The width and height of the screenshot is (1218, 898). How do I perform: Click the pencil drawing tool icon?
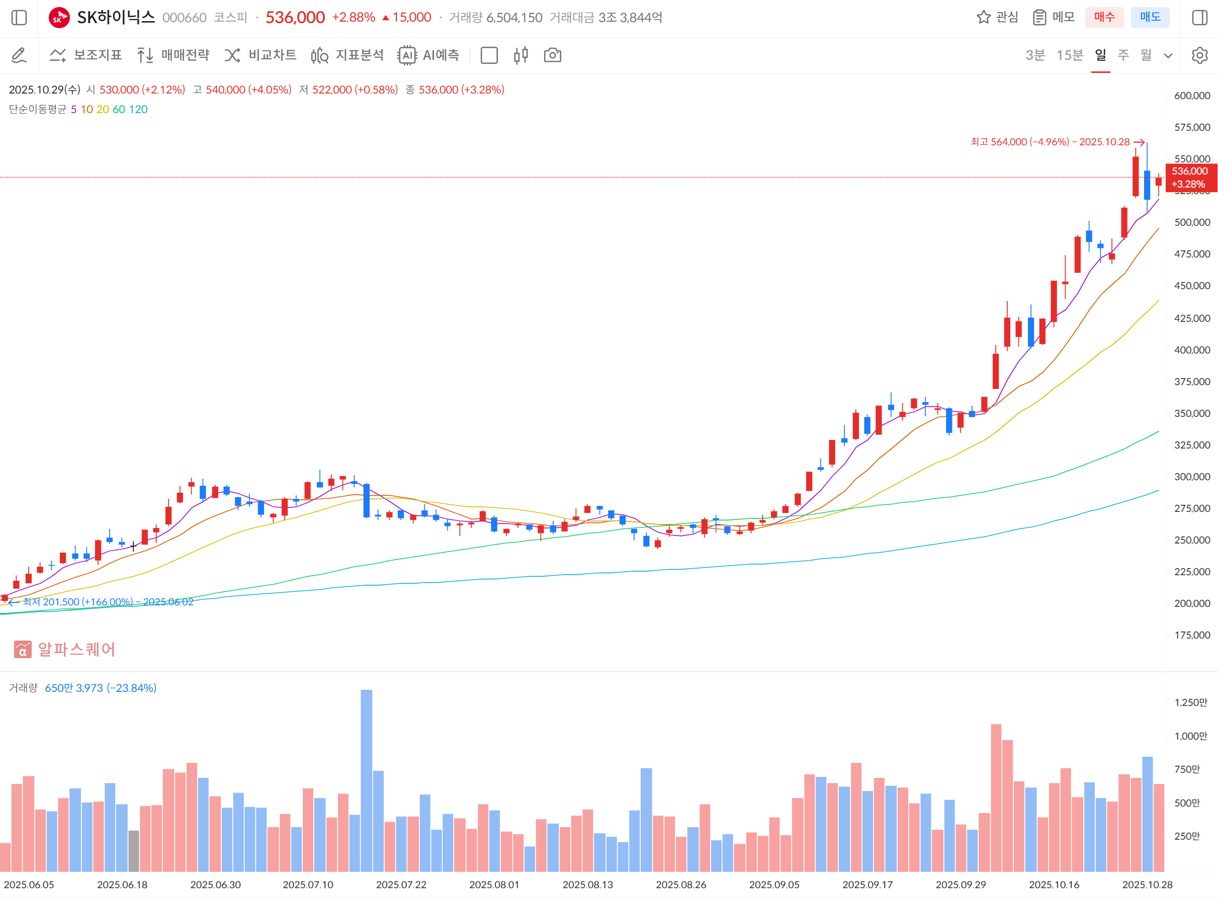(x=19, y=55)
